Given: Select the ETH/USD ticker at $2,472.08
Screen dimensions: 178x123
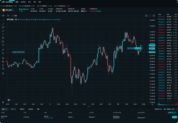Looking at the screenshot, I should [x=27, y=6].
